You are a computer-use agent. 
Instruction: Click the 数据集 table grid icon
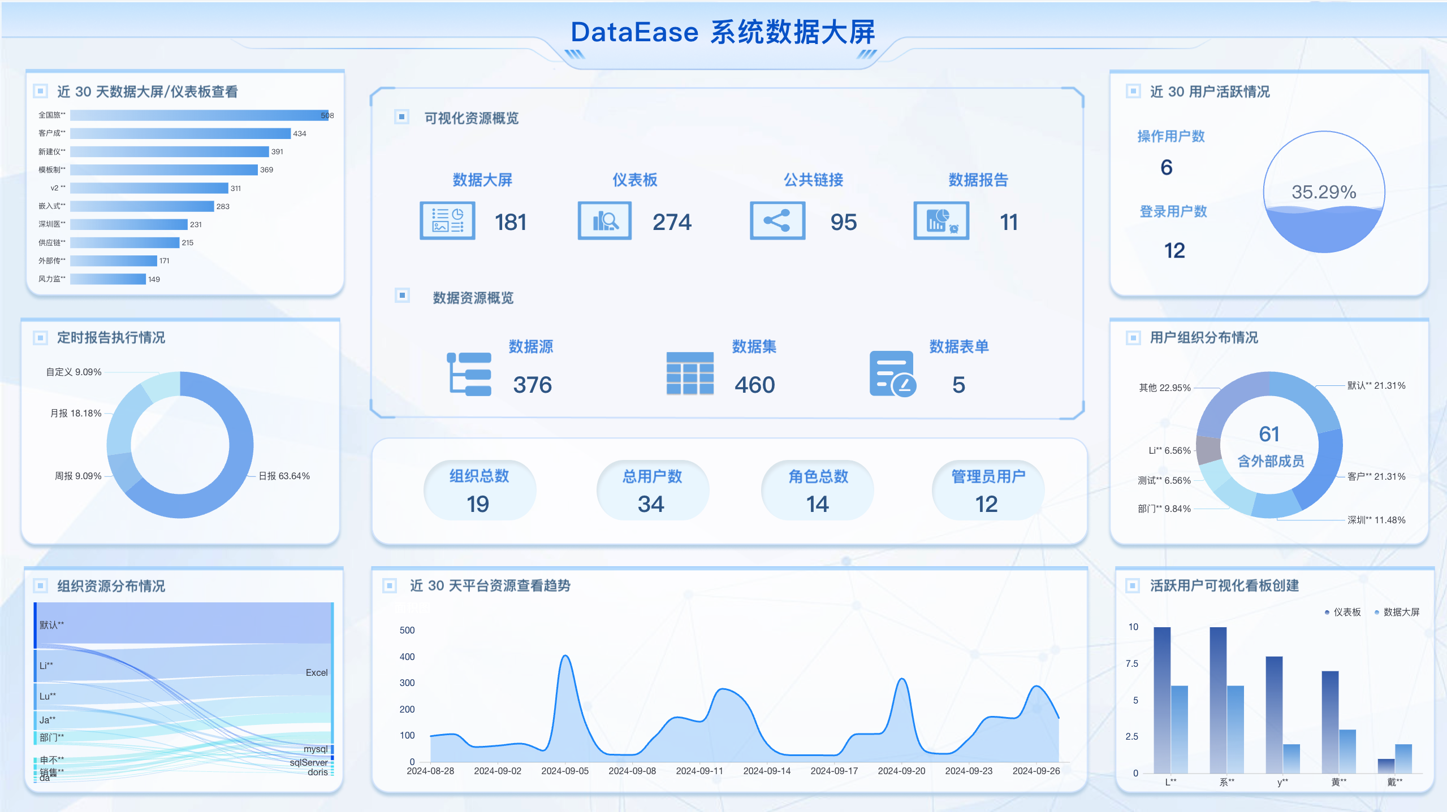click(x=689, y=374)
